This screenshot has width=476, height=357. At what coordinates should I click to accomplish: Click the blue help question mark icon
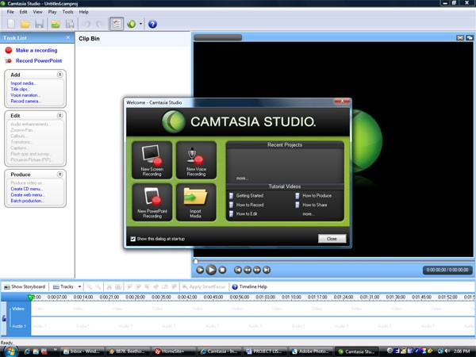pos(152,25)
